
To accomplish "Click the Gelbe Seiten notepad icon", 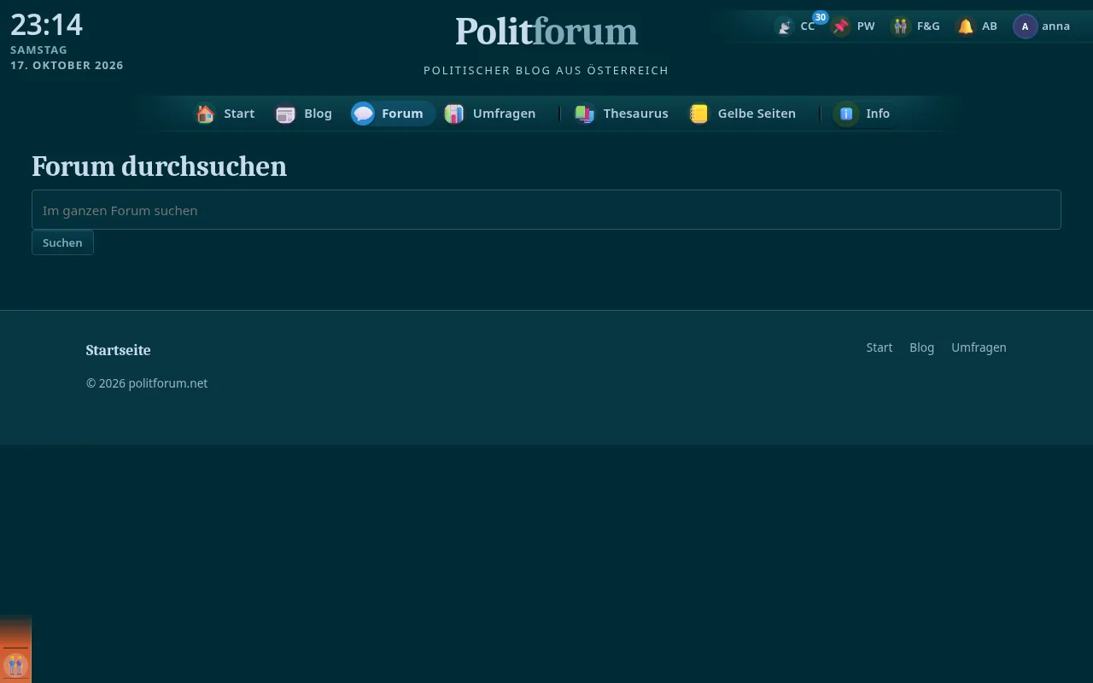I will point(699,114).
